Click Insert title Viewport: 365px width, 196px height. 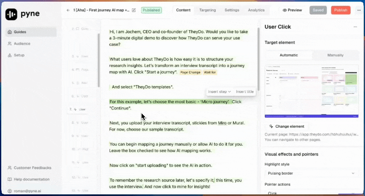(x=245, y=92)
